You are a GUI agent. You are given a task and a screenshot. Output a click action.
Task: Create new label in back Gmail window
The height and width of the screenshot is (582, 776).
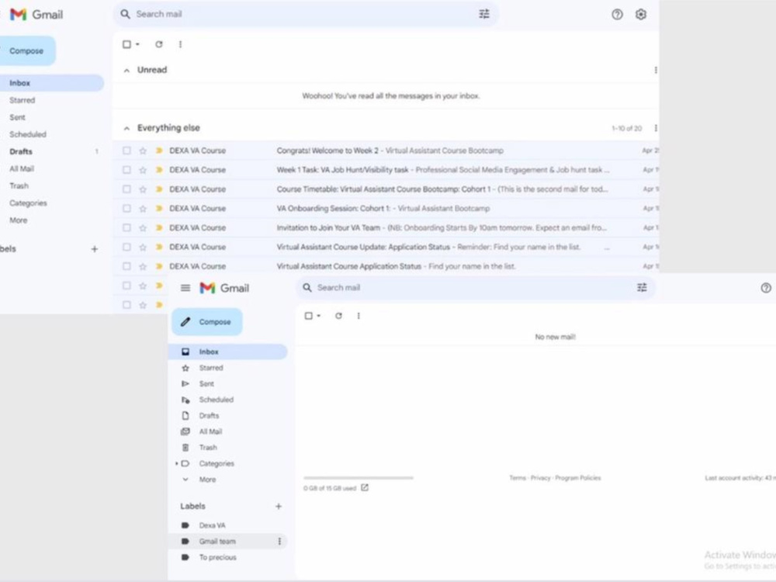95,249
